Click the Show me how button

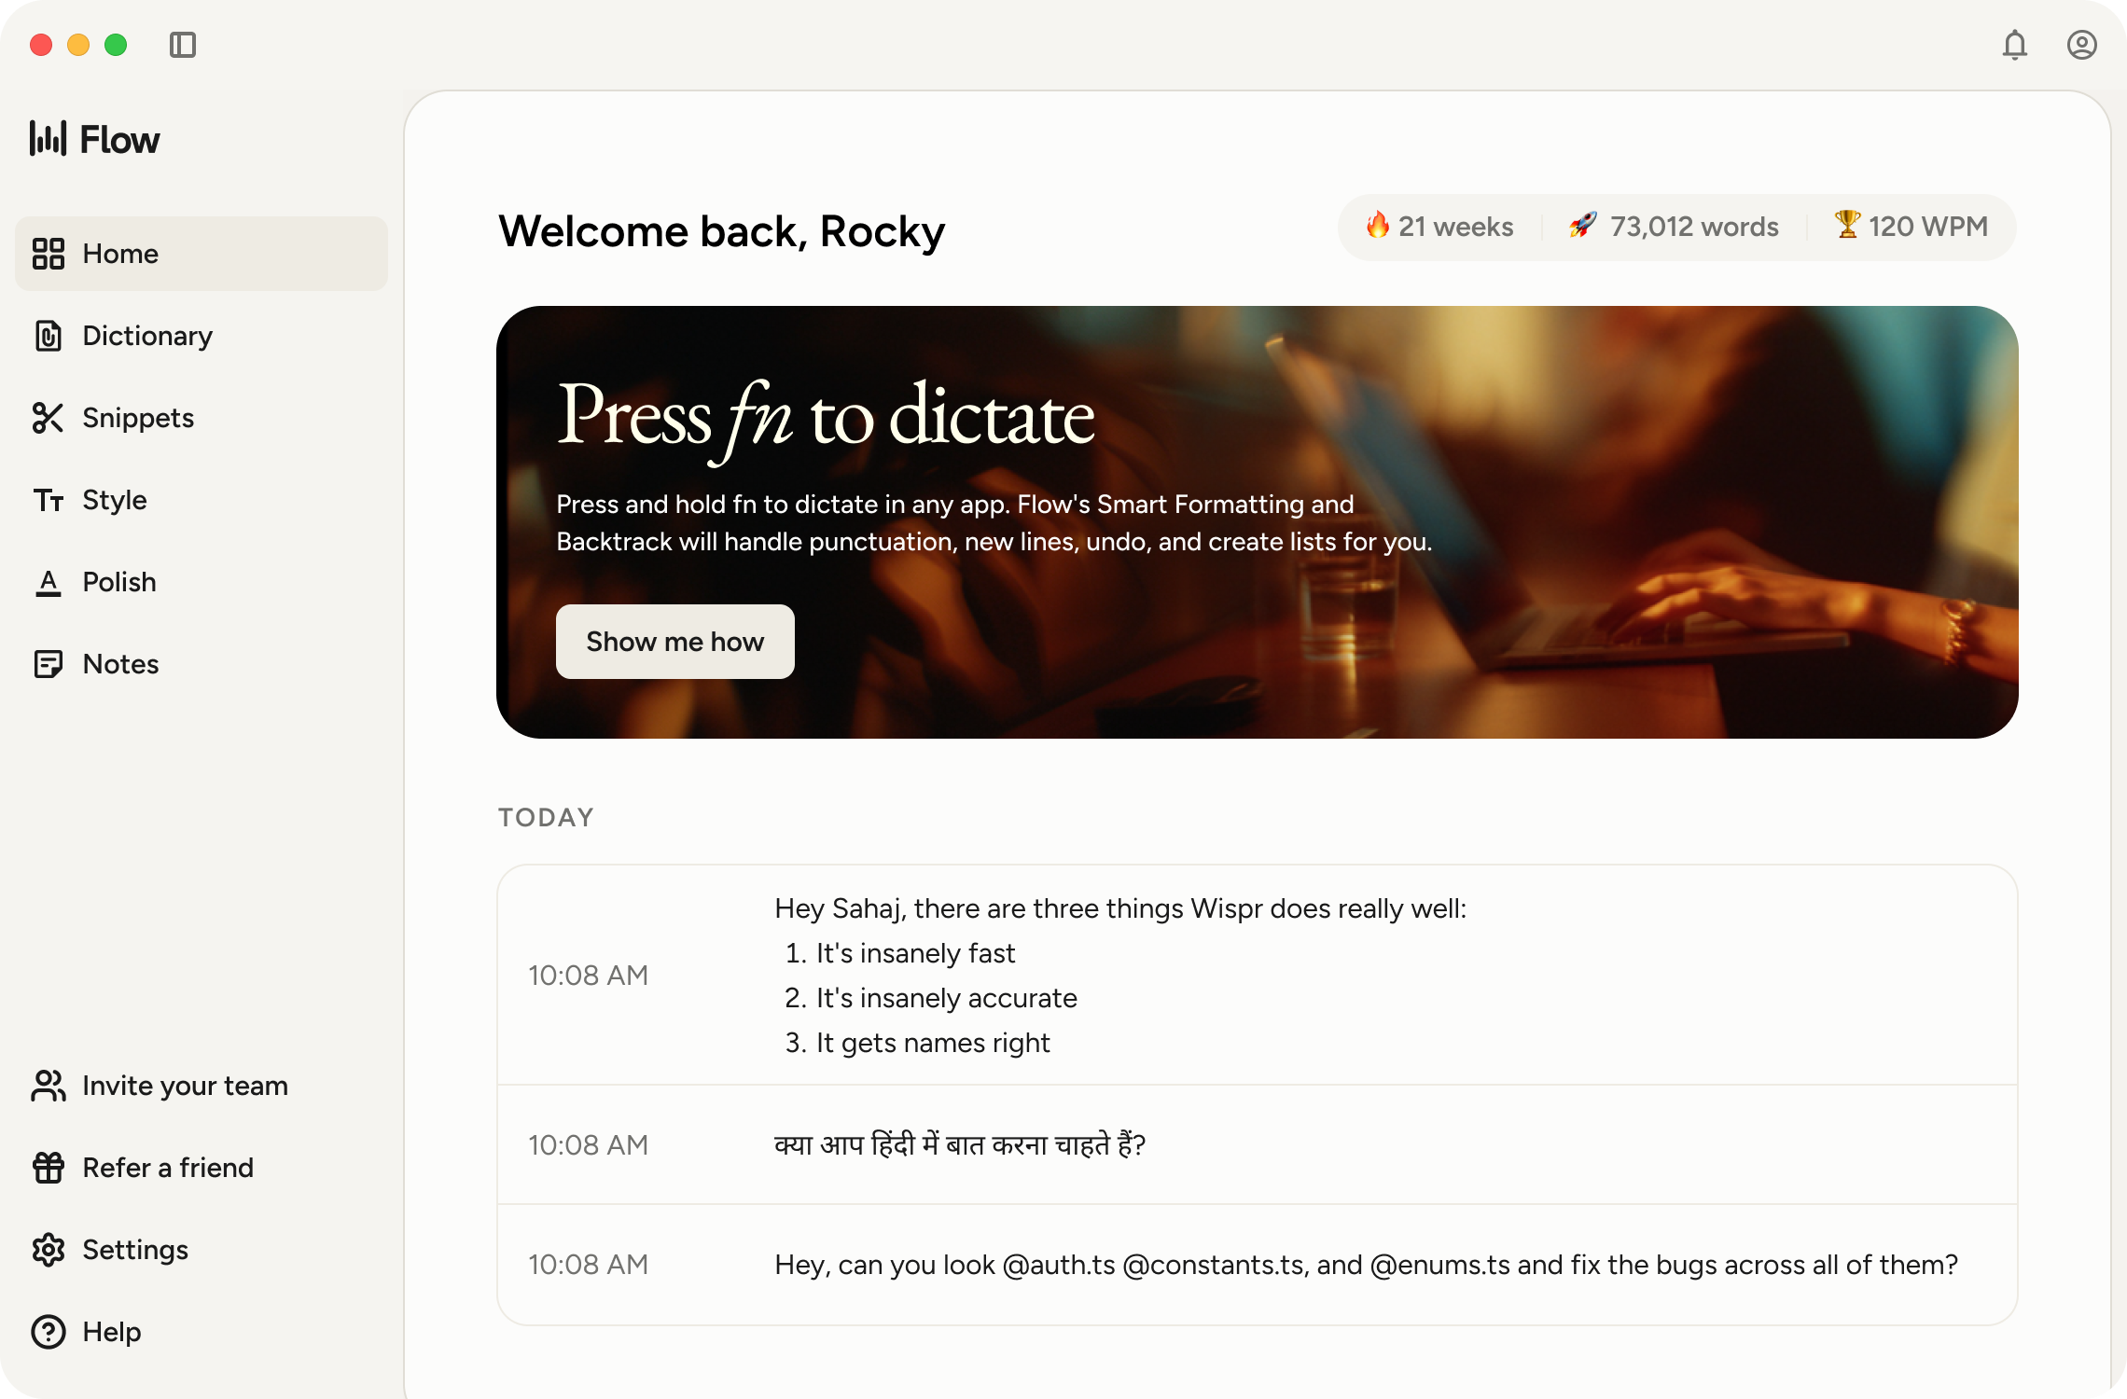coord(674,642)
